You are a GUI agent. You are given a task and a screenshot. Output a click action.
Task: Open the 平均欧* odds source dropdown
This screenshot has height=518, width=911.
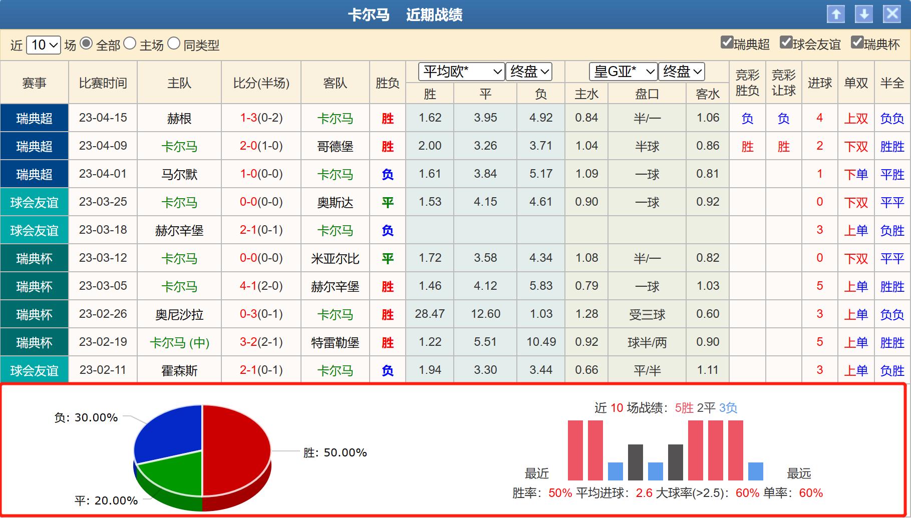[461, 72]
